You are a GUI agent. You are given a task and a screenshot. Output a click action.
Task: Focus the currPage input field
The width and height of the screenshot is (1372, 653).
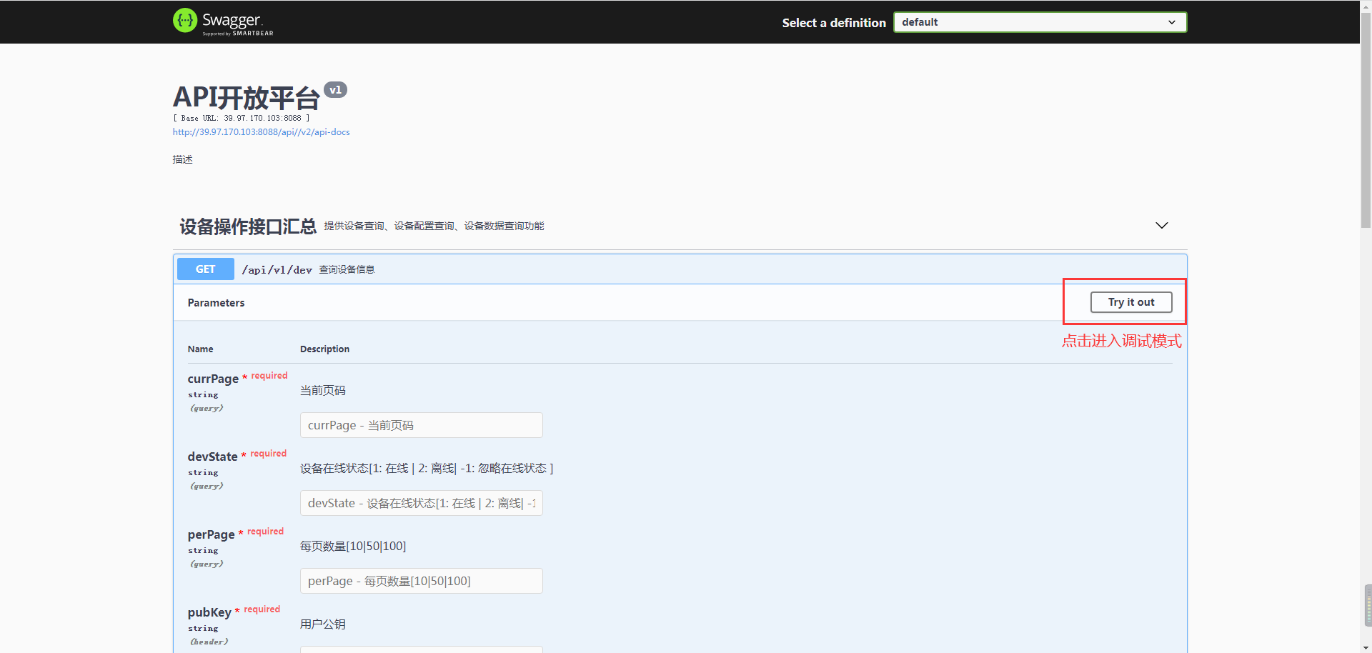421,425
